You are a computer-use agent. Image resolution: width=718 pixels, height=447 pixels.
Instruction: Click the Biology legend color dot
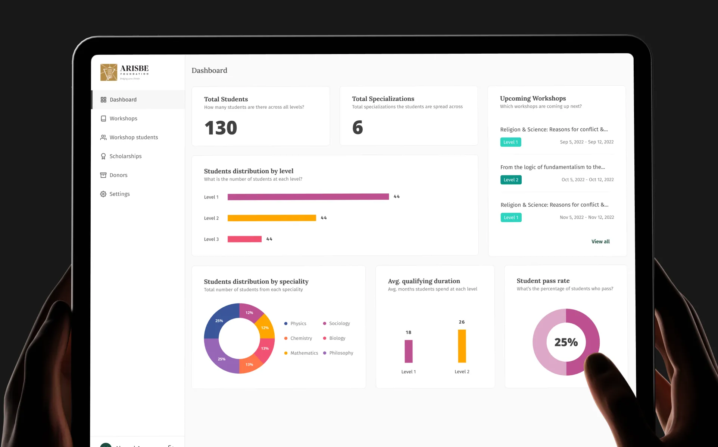point(325,338)
